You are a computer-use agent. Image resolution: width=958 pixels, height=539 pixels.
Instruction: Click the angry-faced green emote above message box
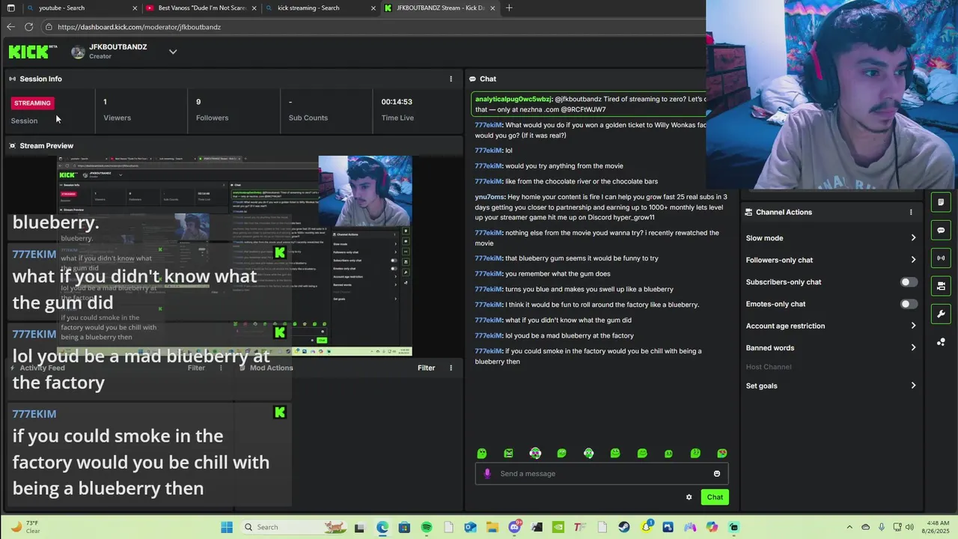tap(508, 453)
